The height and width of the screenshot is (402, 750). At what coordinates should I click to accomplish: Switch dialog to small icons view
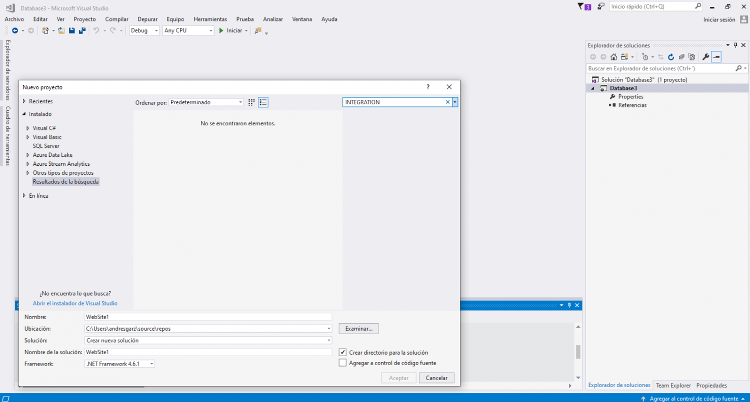click(x=251, y=102)
